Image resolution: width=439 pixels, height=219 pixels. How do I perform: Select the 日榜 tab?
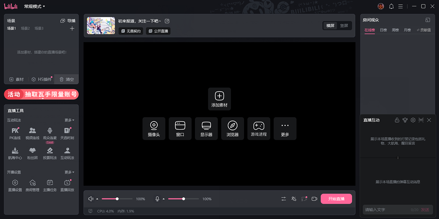(x=383, y=30)
